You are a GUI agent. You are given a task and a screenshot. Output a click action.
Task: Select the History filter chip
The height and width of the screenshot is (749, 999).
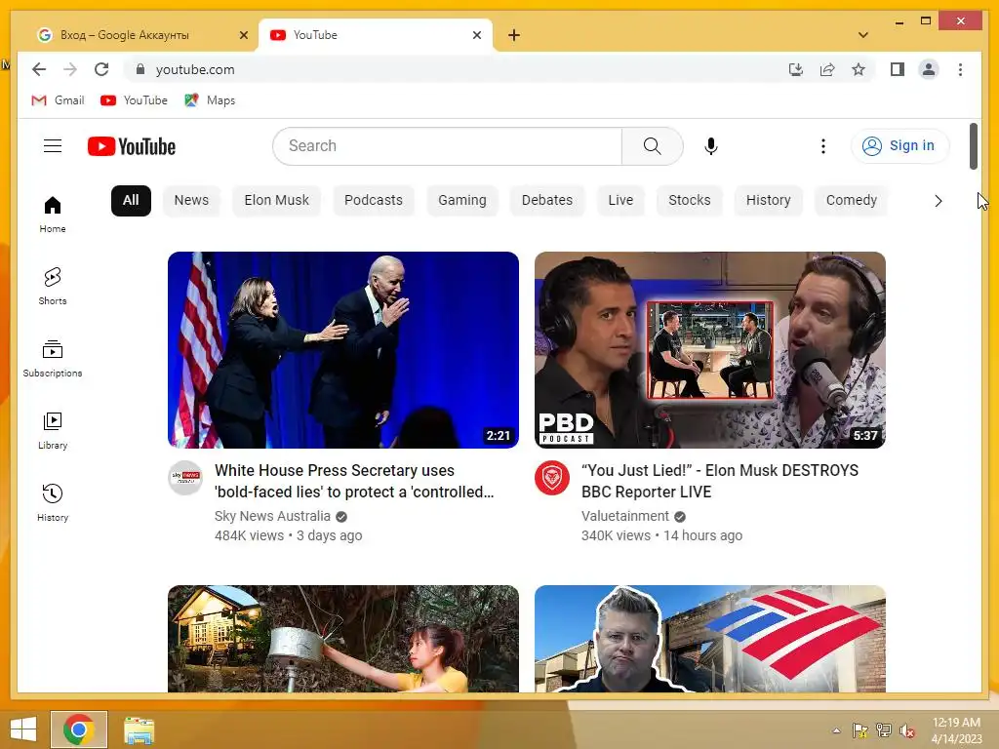click(x=768, y=200)
